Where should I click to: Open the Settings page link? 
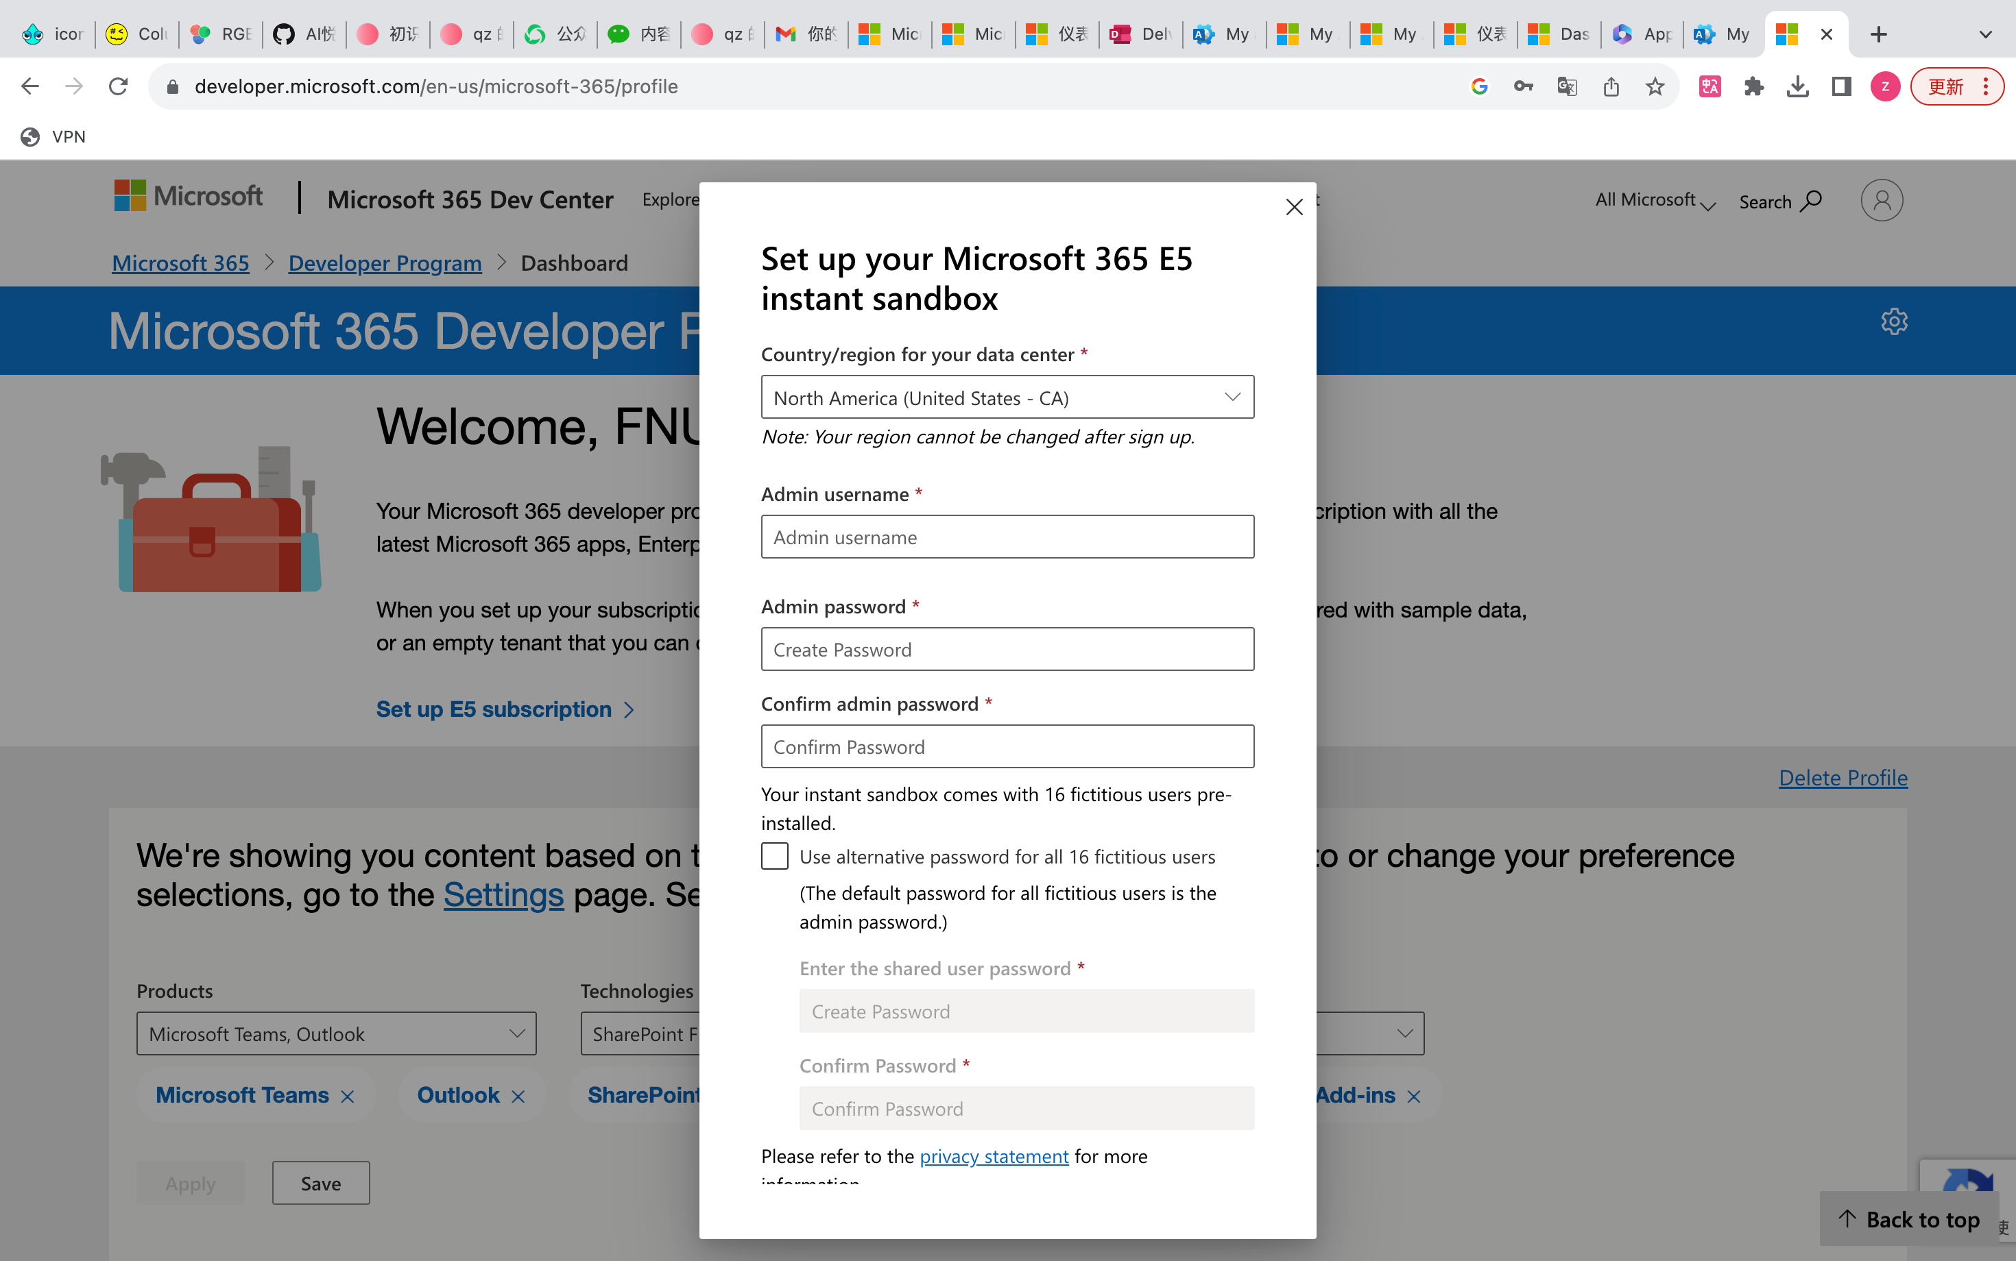[503, 895]
